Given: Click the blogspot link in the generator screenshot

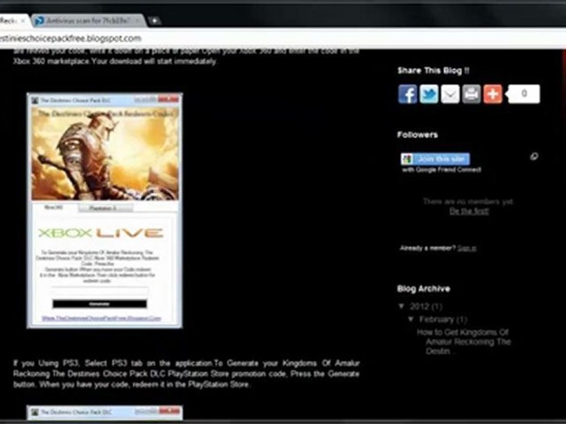Looking at the screenshot, I should coord(101,319).
